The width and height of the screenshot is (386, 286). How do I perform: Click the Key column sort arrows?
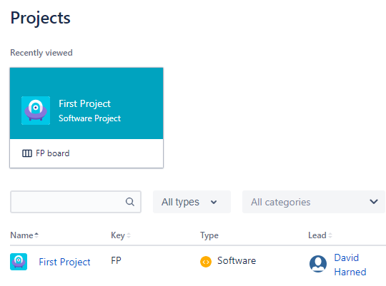[x=129, y=235]
